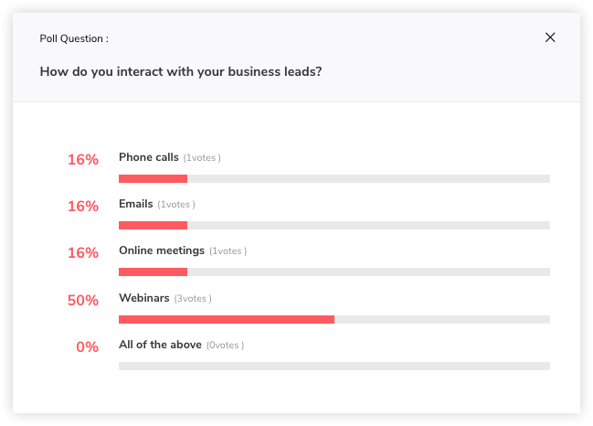Click the Online meetings progress bar
The width and height of the screenshot is (593, 426).
click(x=334, y=272)
